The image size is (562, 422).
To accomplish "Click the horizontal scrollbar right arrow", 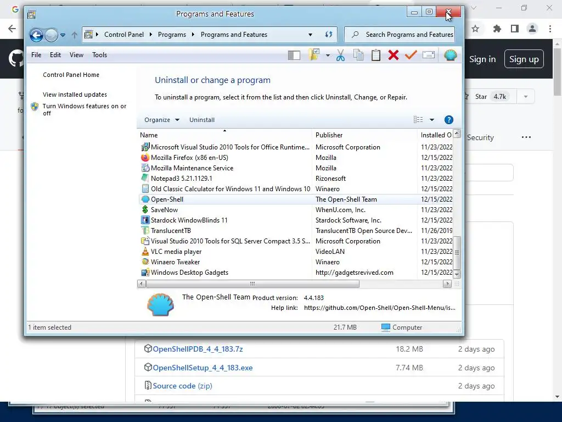I will pyautogui.click(x=447, y=284).
